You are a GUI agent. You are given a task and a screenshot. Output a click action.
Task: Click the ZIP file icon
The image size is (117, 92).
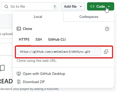[19, 82]
